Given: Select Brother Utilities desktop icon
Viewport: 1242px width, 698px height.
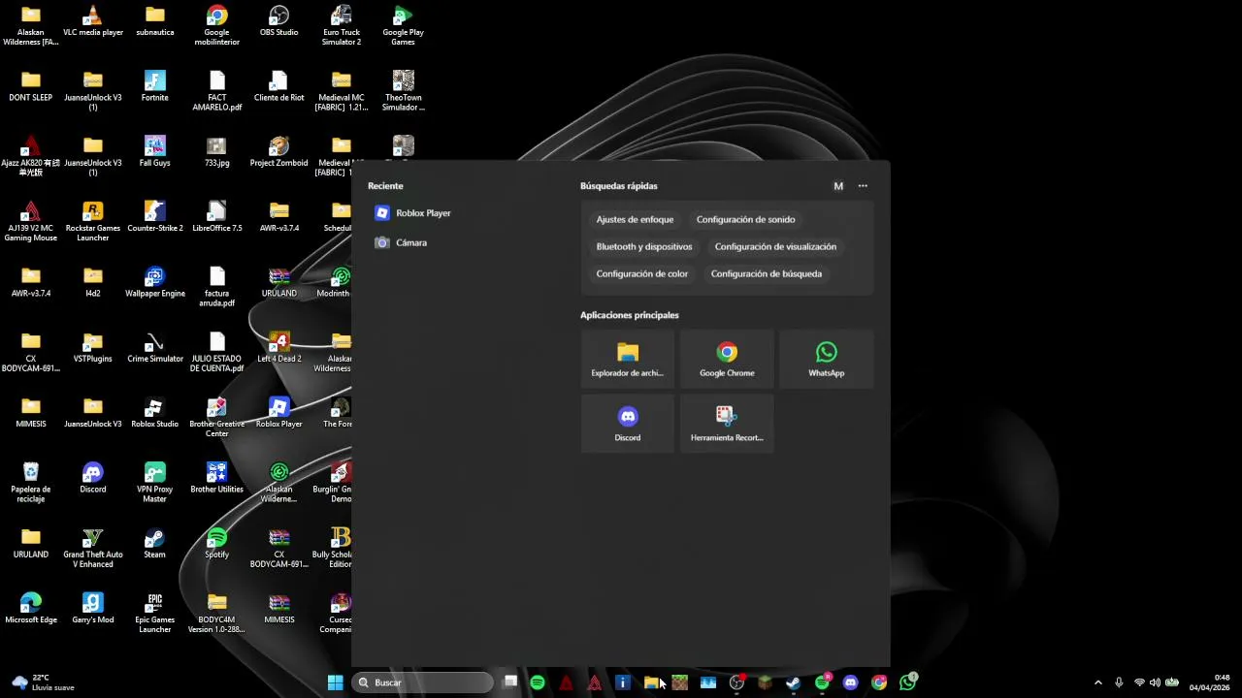Looking at the screenshot, I should 217,478.
